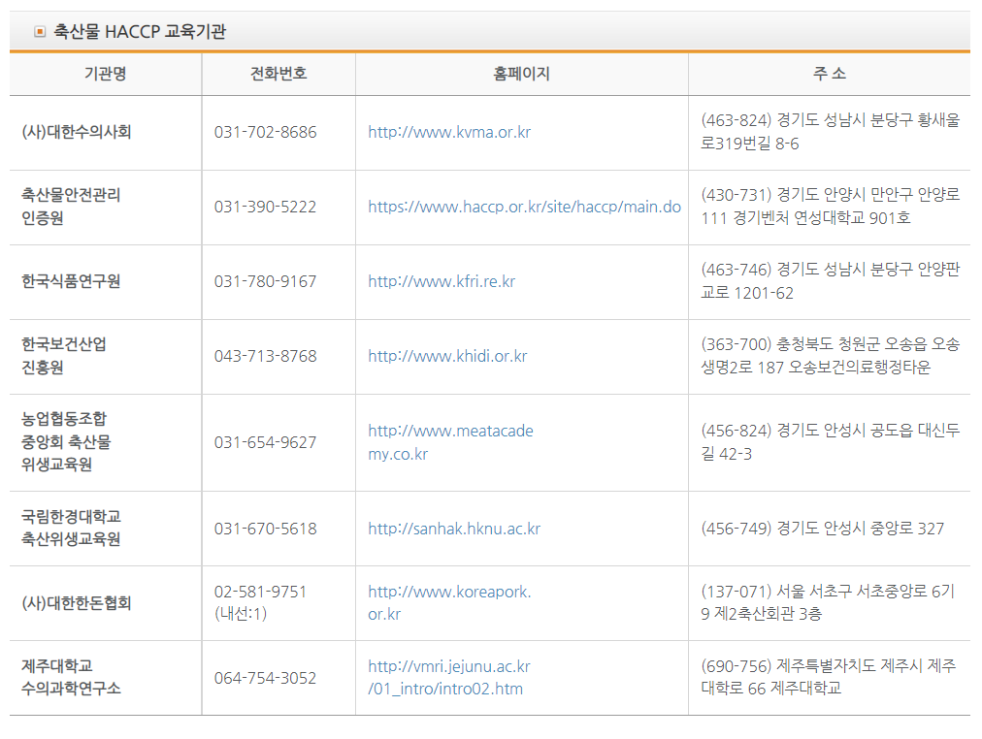Select the (363-700) 충청북도 청원군 address

click(x=830, y=355)
